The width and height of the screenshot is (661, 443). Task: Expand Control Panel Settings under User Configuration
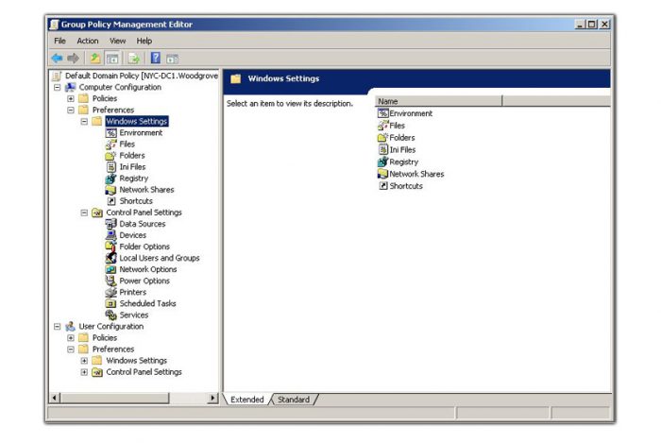coord(84,372)
